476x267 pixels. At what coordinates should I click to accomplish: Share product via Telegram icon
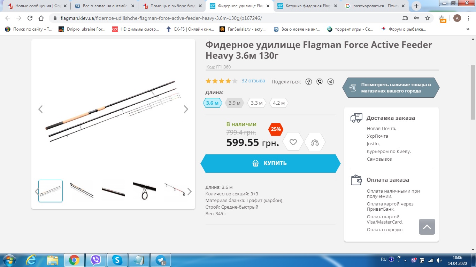(331, 82)
